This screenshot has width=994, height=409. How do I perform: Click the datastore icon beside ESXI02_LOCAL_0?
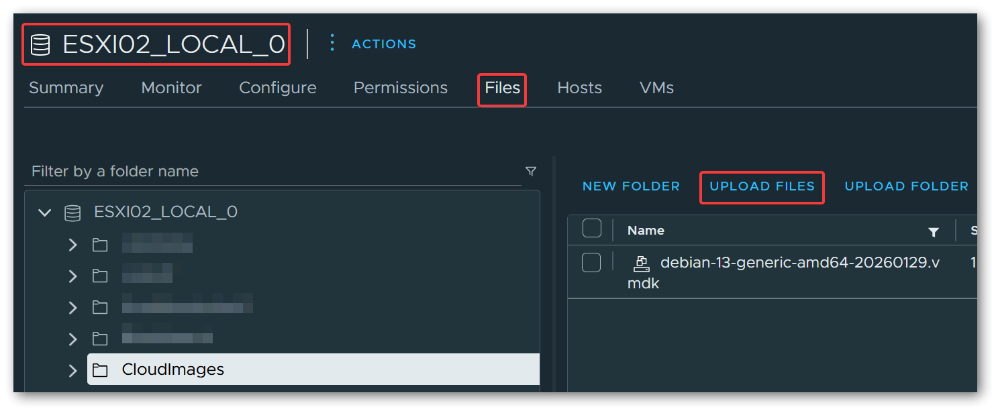[40, 44]
